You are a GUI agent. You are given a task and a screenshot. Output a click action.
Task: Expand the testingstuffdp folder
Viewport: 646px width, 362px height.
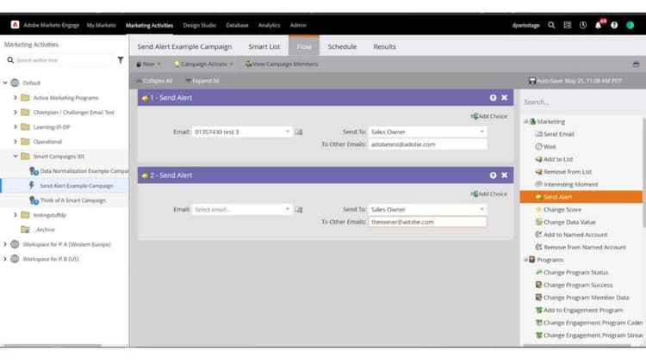(x=16, y=215)
